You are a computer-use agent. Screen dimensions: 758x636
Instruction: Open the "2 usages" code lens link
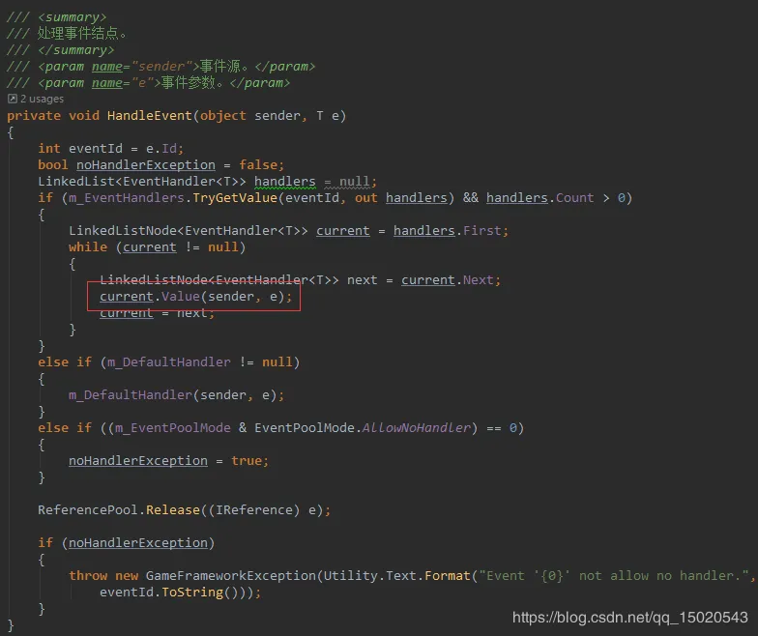(x=43, y=99)
